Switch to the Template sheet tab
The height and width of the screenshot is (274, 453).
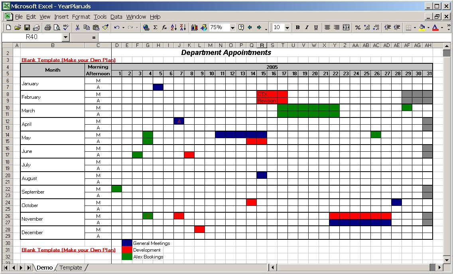click(x=71, y=268)
